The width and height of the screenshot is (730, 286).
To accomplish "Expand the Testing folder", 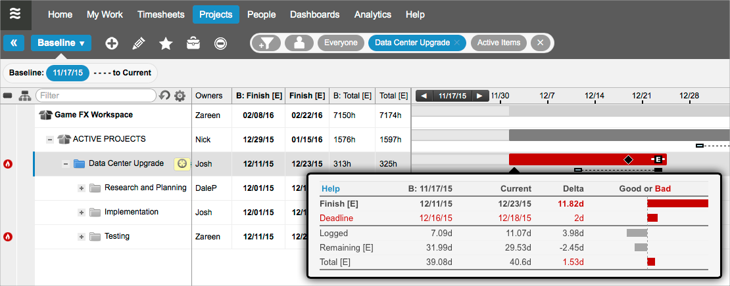I will [x=82, y=237].
